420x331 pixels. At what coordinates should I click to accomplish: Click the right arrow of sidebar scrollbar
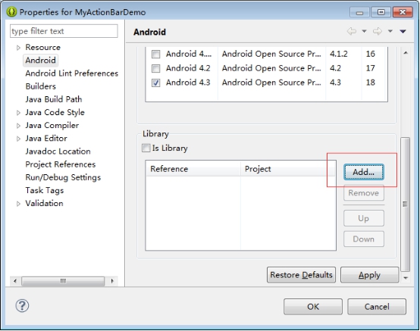[112, 281]
